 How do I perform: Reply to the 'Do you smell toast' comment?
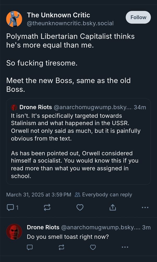click(x=29, y=247)
